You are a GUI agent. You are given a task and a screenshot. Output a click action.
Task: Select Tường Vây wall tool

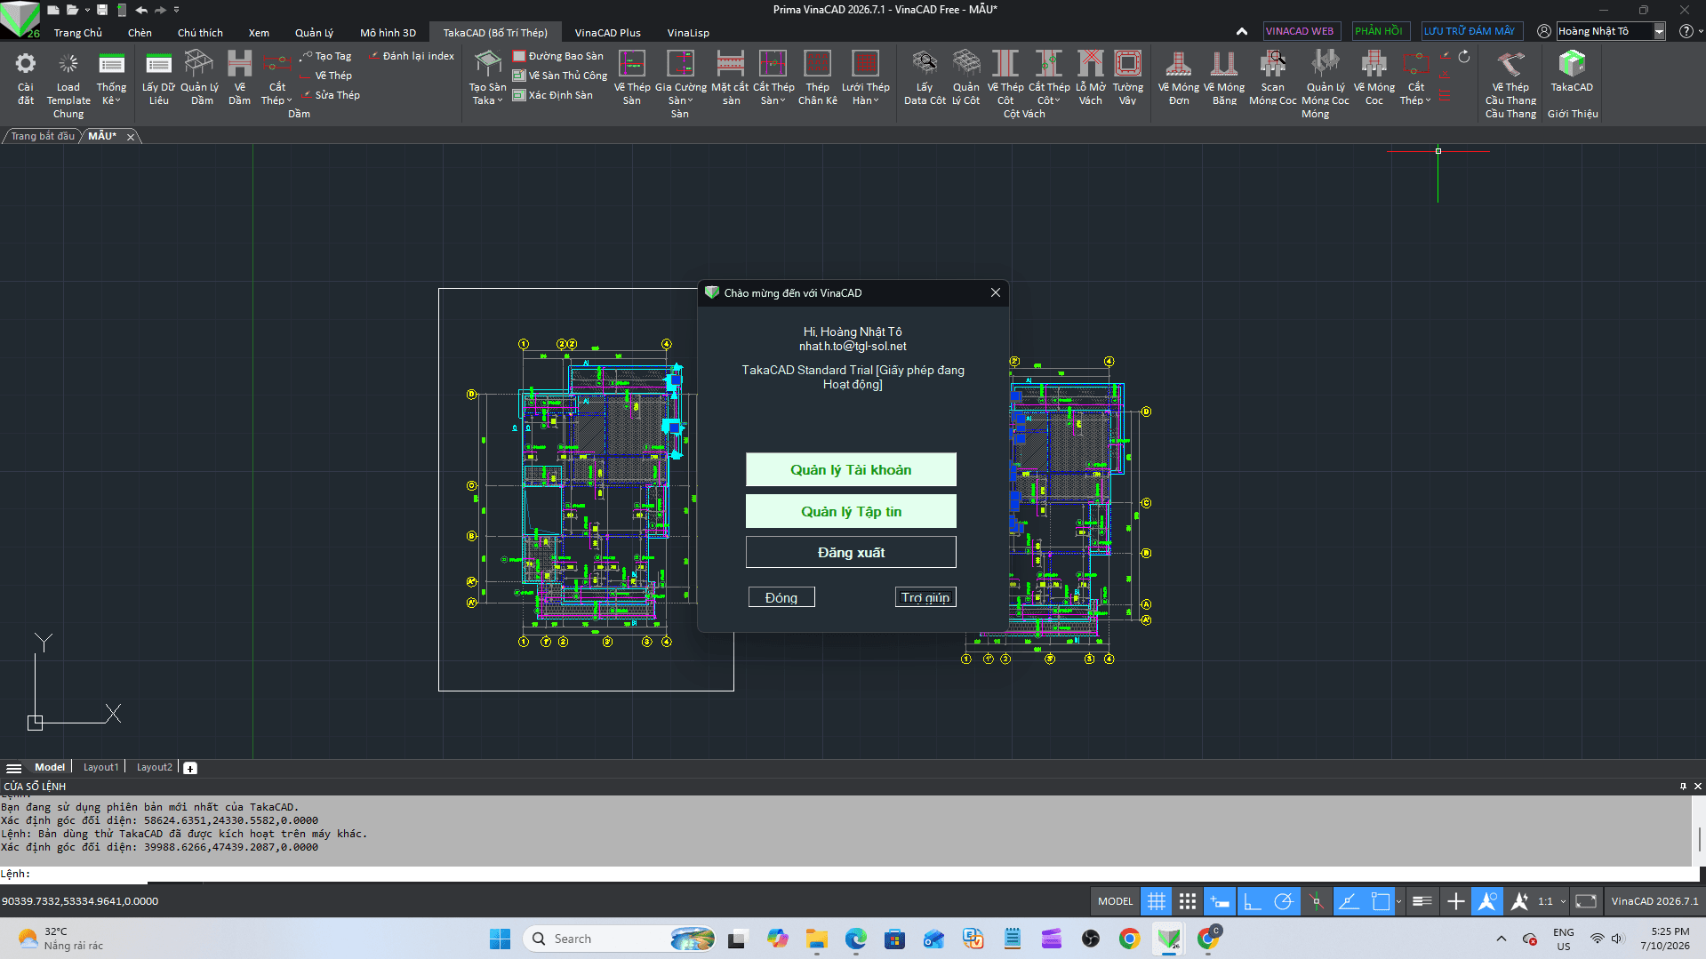point(1128,78)
